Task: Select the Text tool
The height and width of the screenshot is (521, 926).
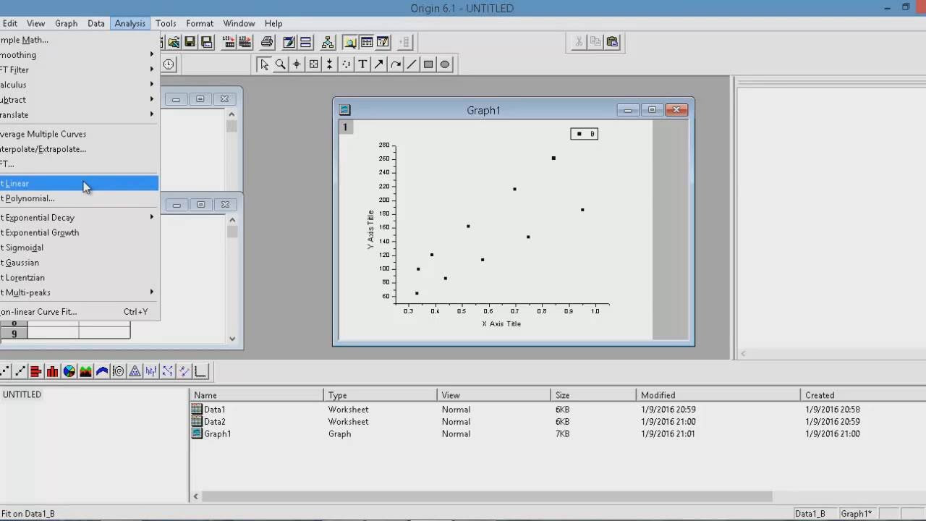Action: tap(362, 64)
